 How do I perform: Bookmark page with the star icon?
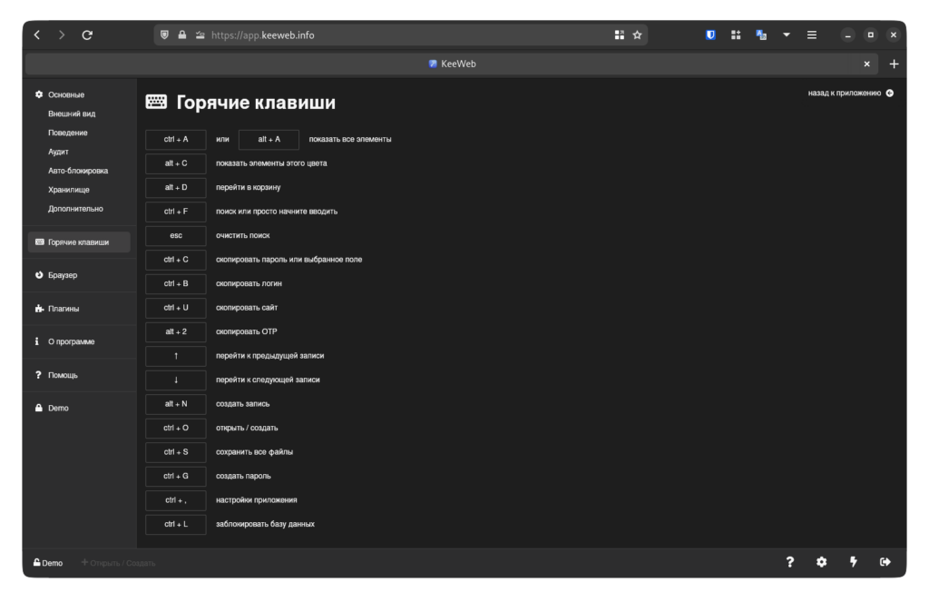[x=637, y=35]
